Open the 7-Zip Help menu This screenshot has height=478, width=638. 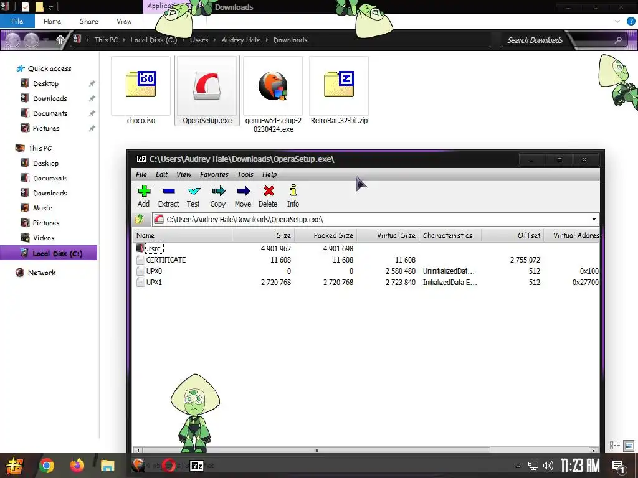click(269, 174)
